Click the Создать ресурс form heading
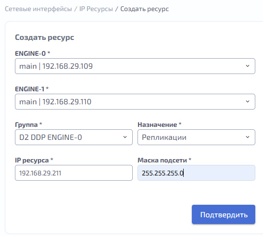Image resolution: width=263 pixels, height=236 pixels. coord(45,37)
